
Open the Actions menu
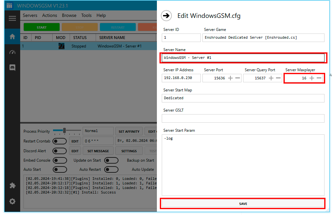[x=49, y=15]
